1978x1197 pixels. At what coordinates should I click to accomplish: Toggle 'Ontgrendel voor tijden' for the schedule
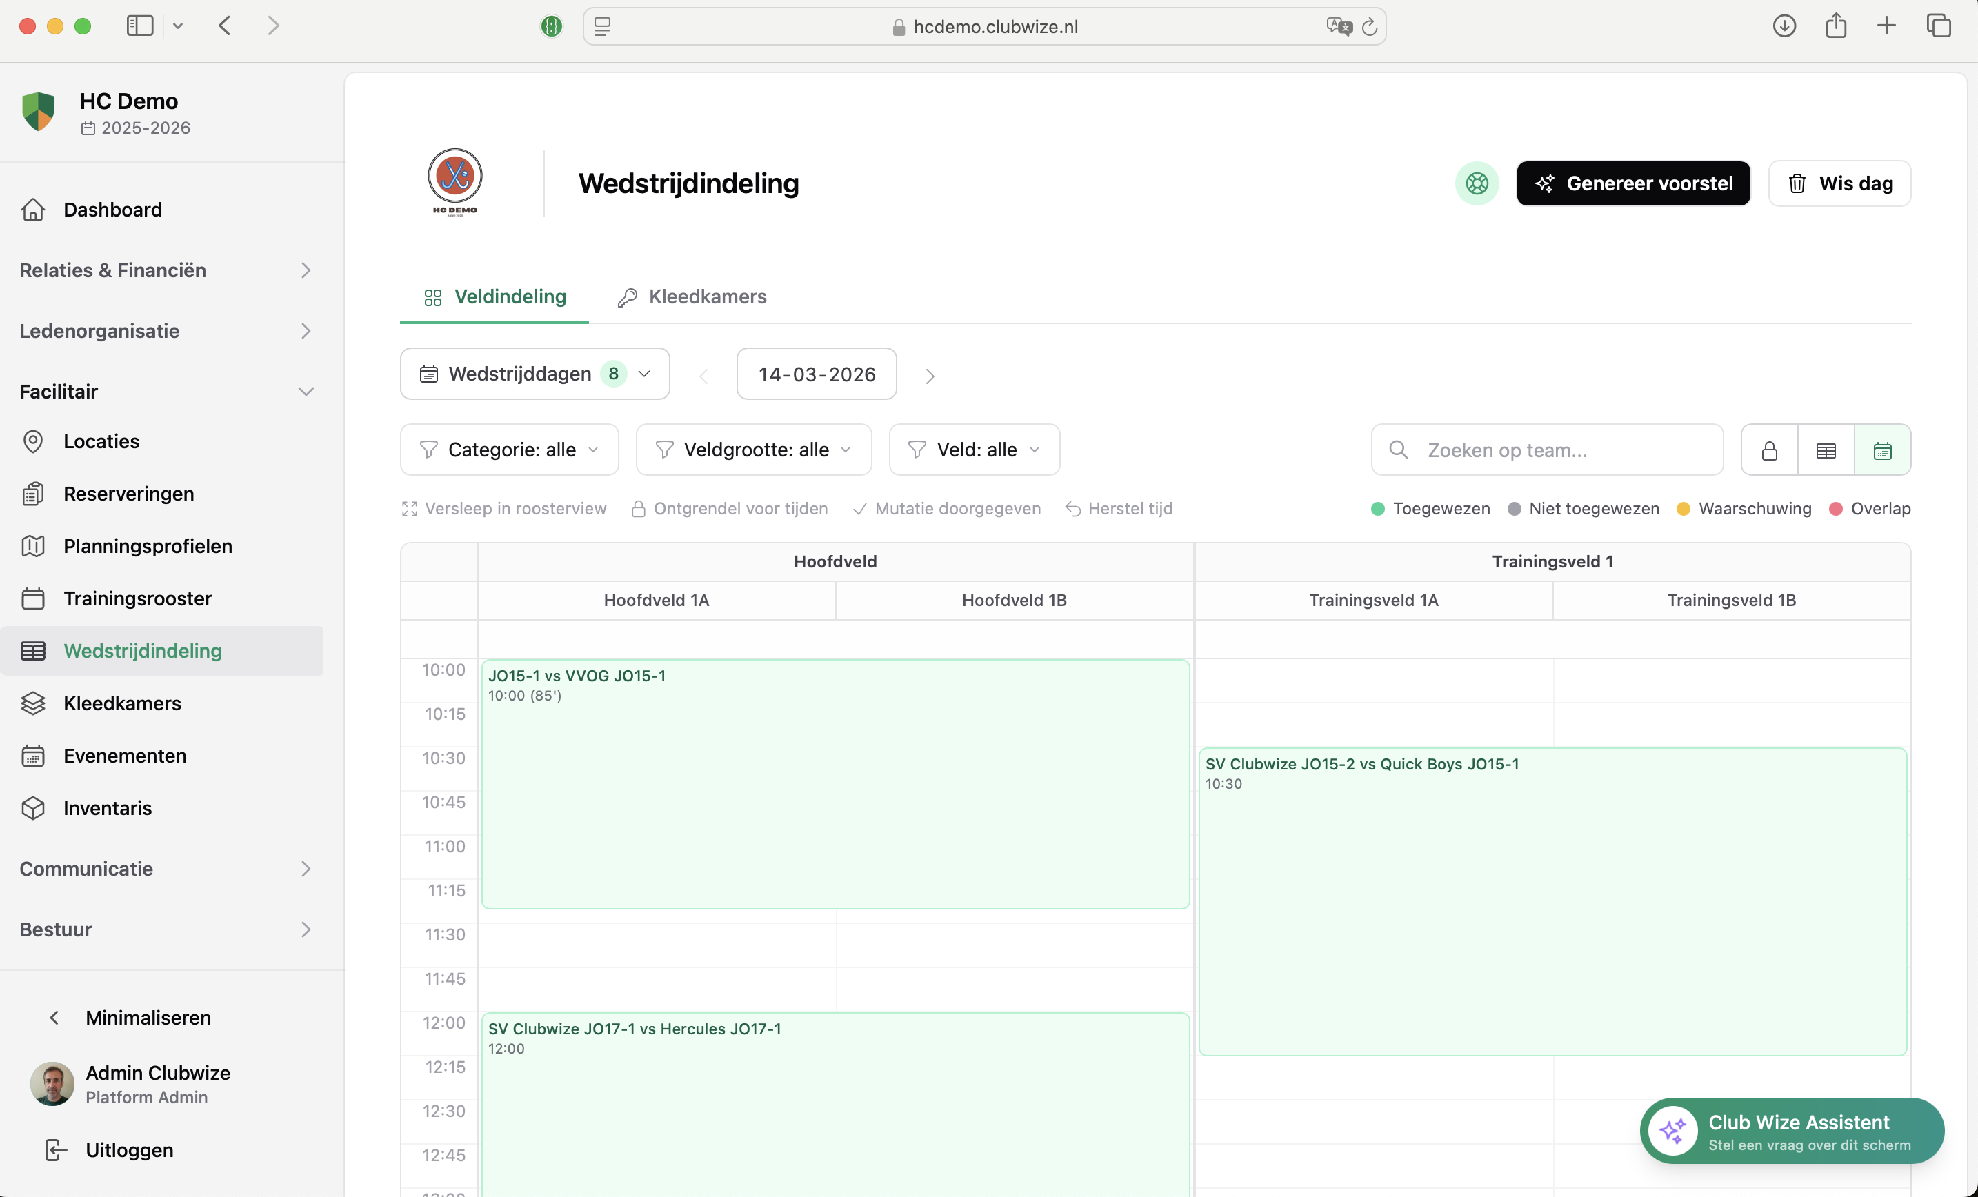pyautogui.click(x=729, y=508)
